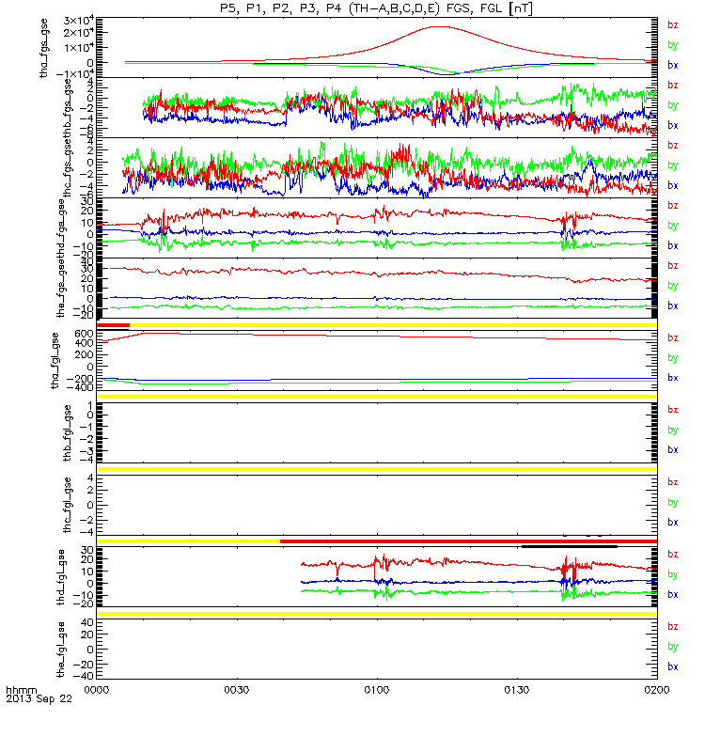The height and width of the screenshot is (752, 705).
Task: Click the by legend of tha_fgl_gse panel
Action: point(673,358)
